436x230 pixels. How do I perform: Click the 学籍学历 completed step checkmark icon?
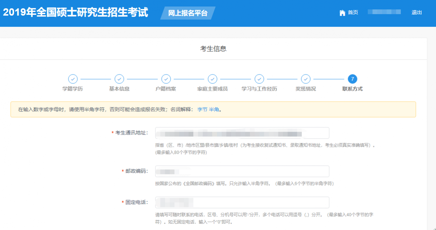(73, 79)
